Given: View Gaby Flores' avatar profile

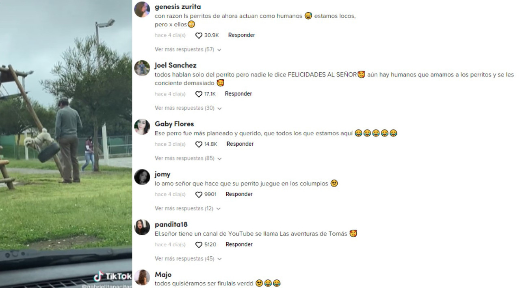Looking at the screenshot, I should point(142,127).
